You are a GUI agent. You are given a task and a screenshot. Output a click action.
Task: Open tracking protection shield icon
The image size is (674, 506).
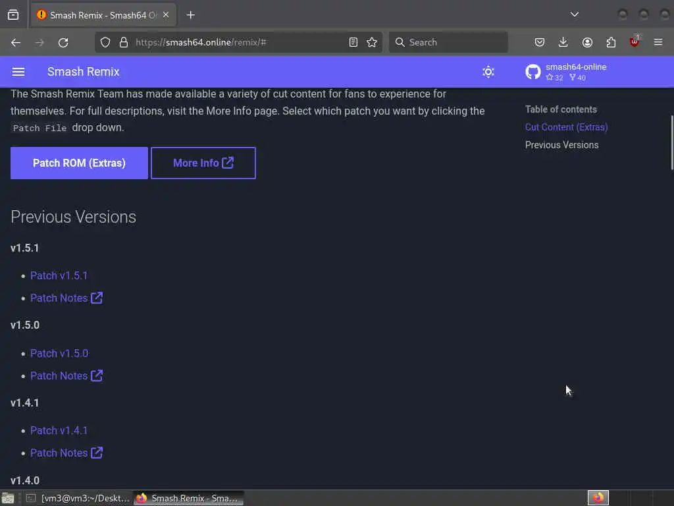[x=105, y=42]
